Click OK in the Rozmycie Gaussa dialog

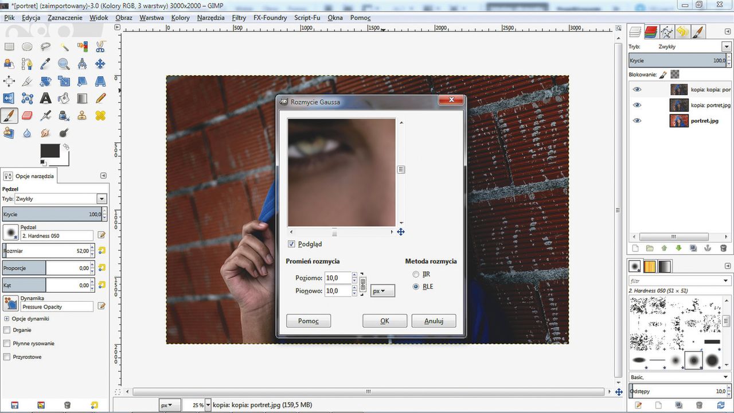(385, 321)
